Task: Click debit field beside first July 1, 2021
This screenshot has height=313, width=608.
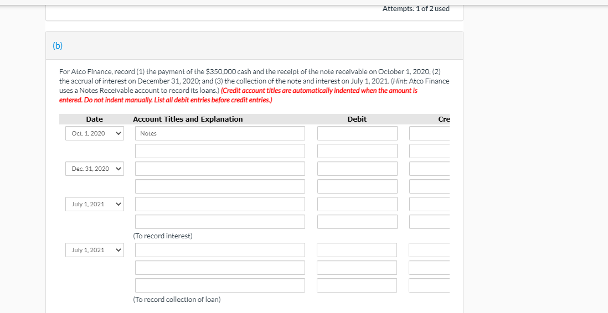Action: (357, 204)
